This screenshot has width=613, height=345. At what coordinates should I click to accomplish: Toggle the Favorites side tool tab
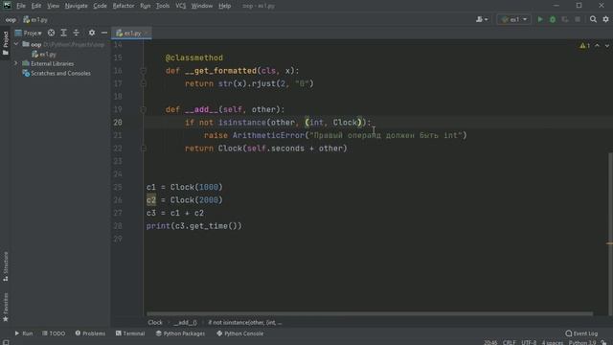[6, 308]
